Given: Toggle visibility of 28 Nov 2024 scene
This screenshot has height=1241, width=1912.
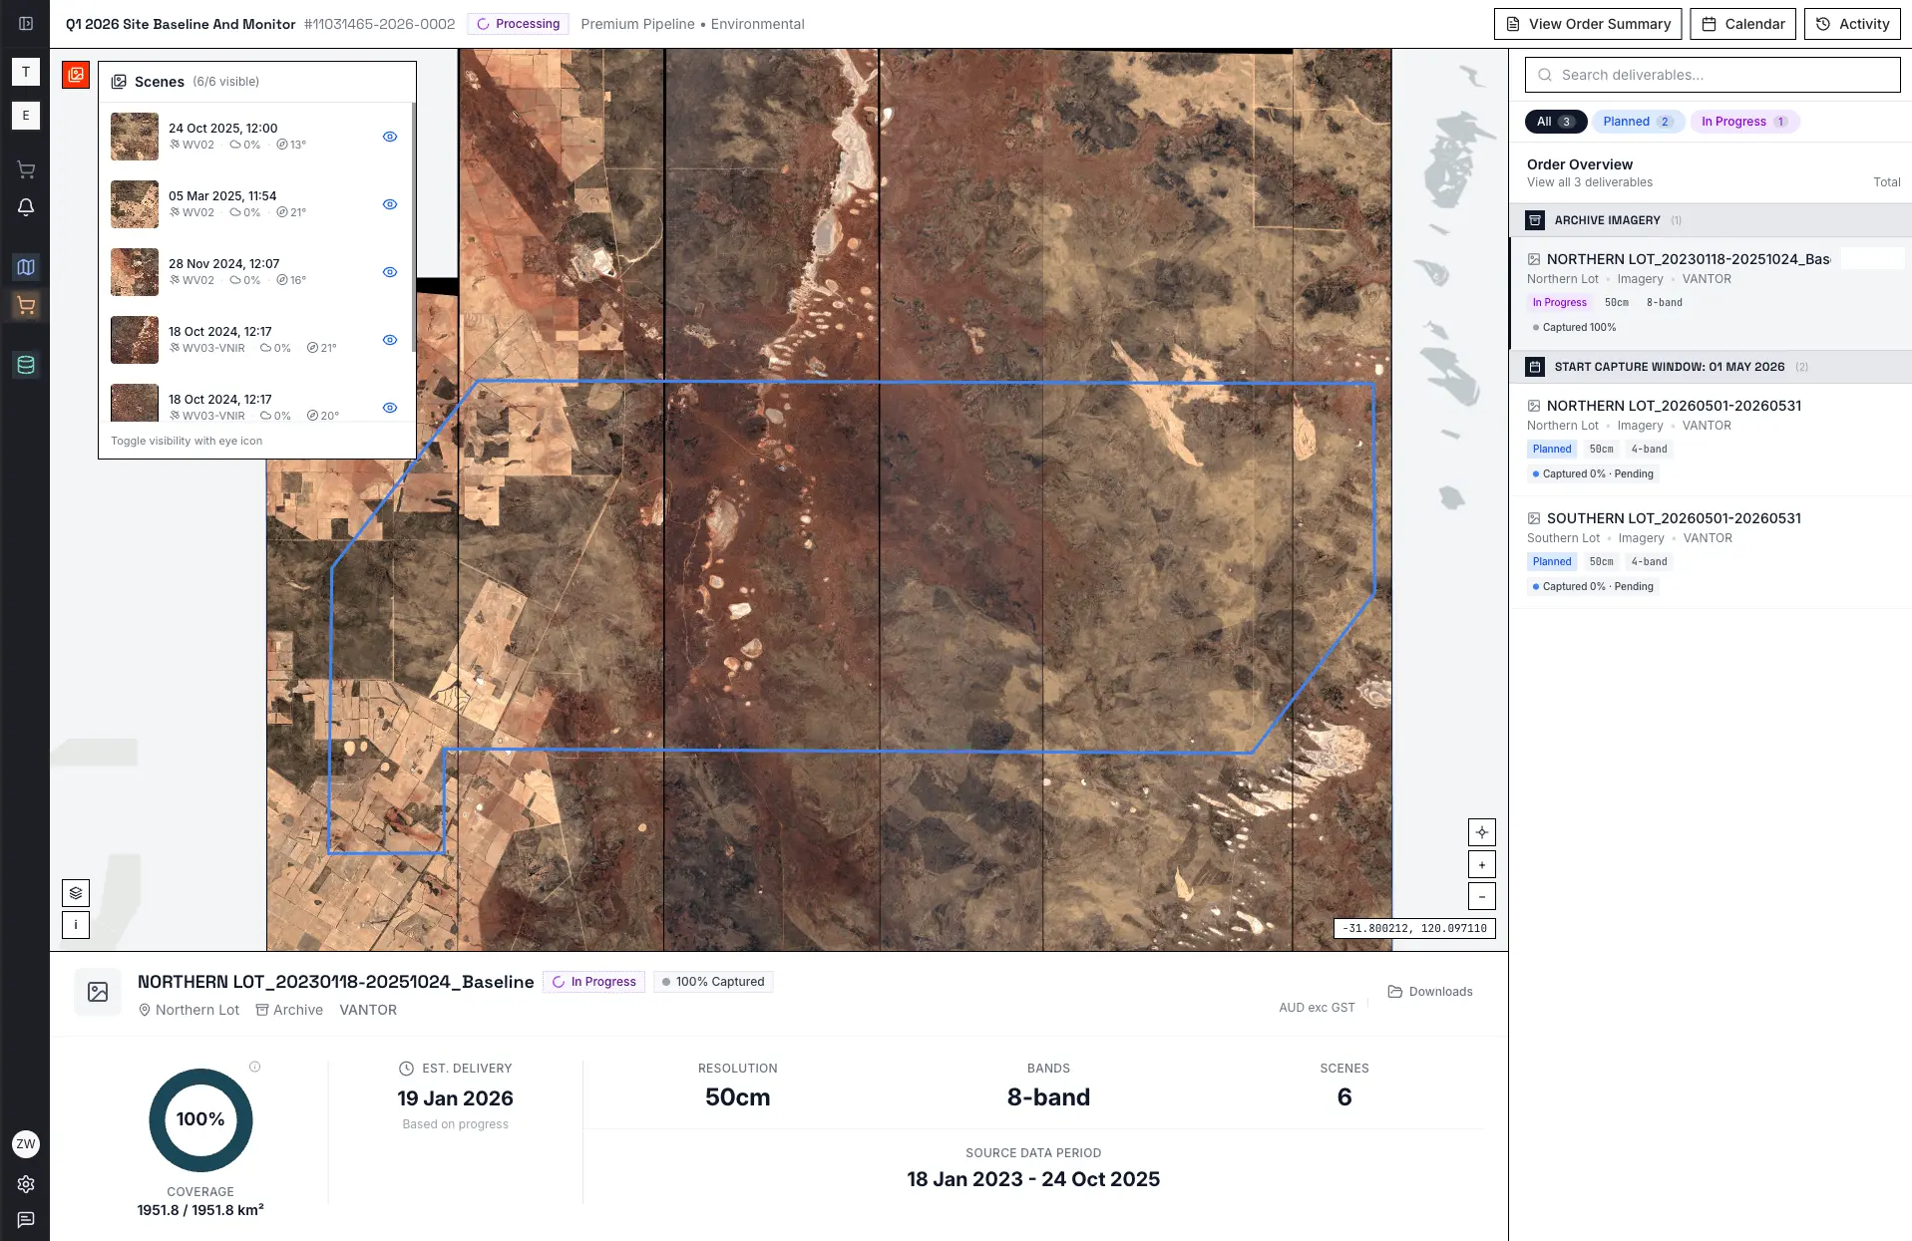Looking at the screenshot, I should point(390,272).
